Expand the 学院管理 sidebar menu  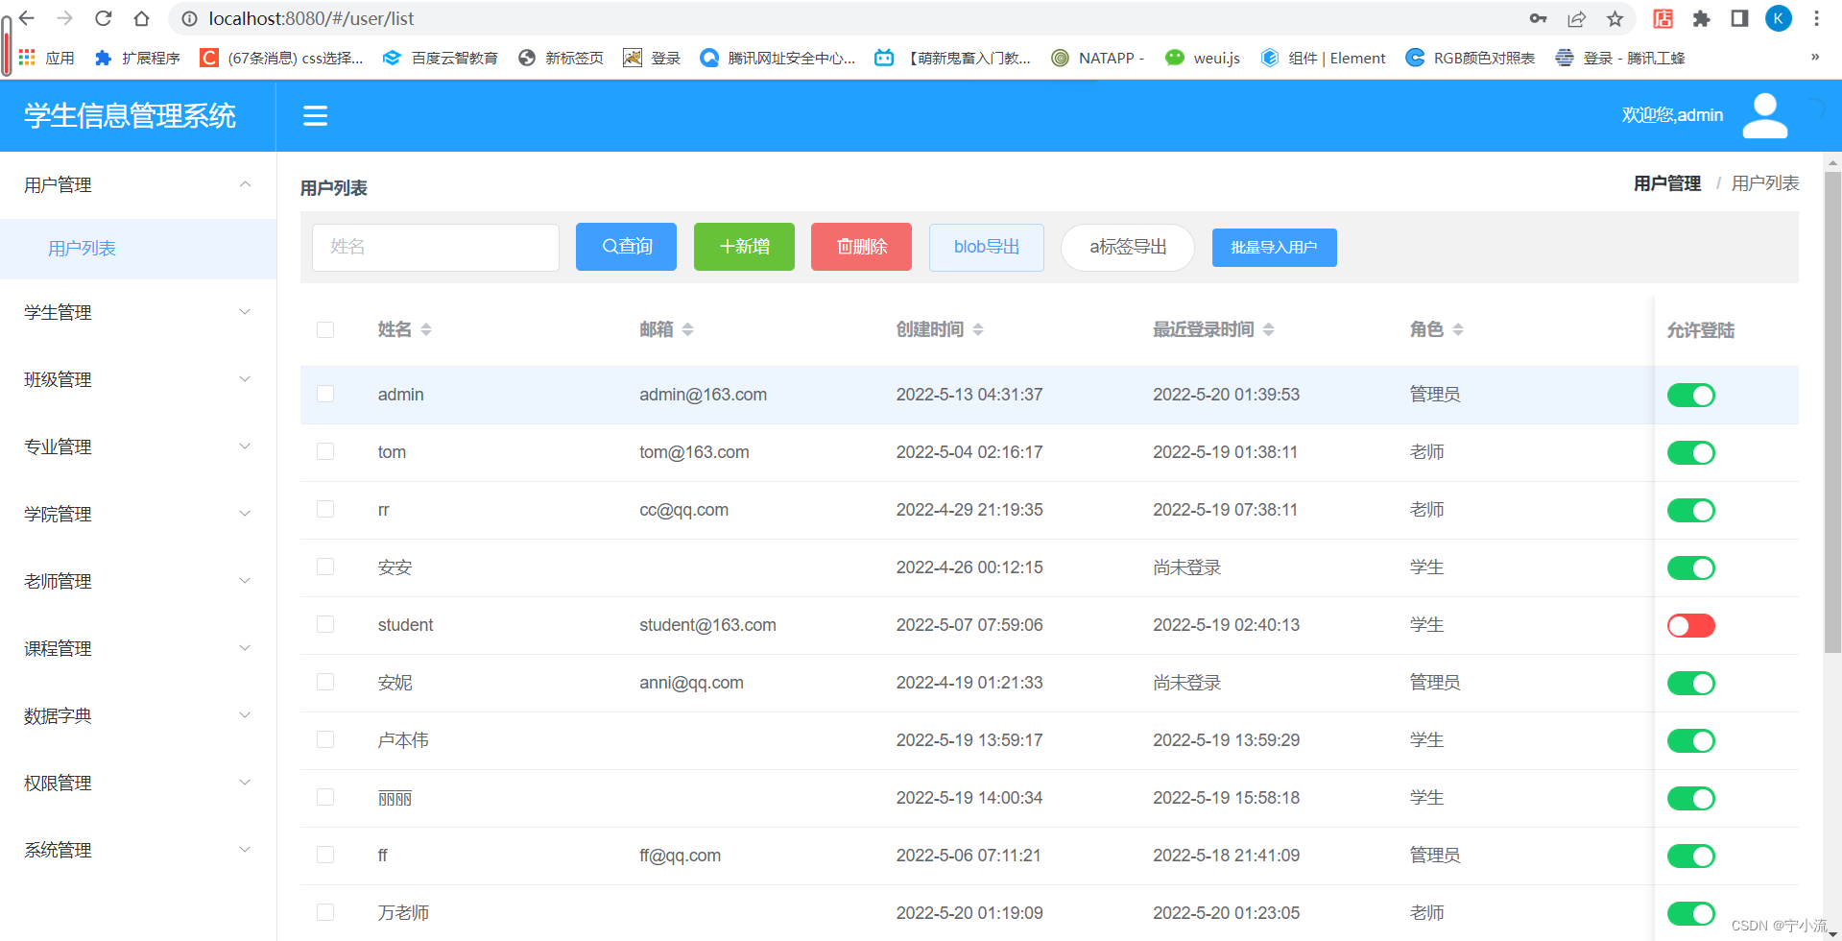click(138, 514)
